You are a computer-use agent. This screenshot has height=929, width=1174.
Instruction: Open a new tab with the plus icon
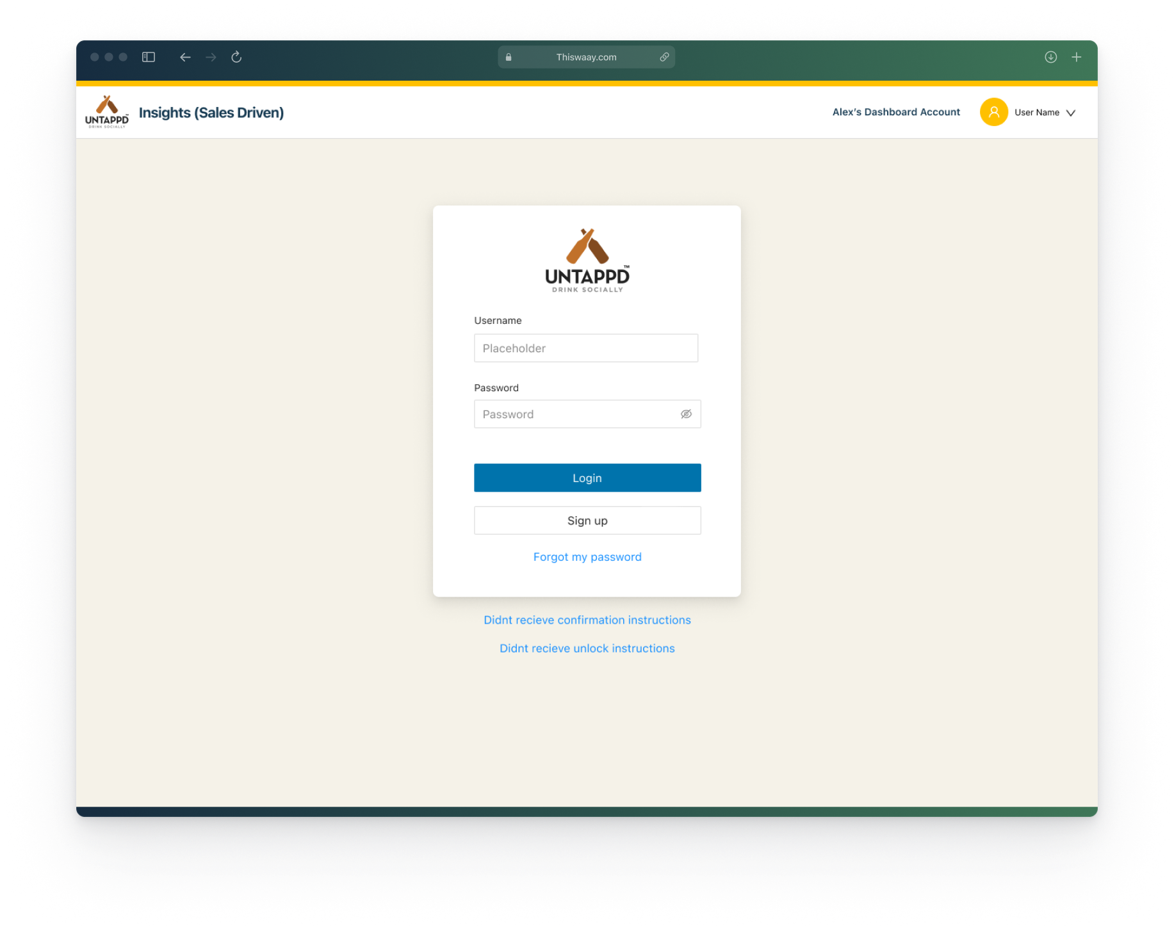pos(1076,57)
